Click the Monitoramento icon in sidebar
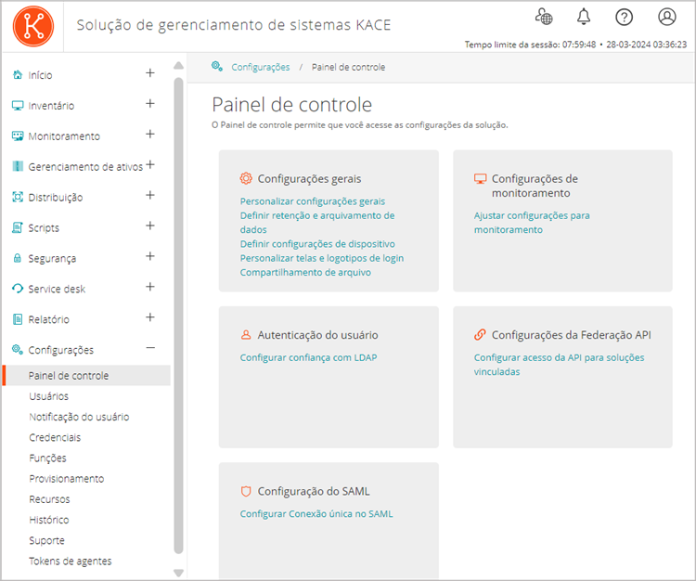The width and height of the screenshot is (696, 581). pos(18,136)
